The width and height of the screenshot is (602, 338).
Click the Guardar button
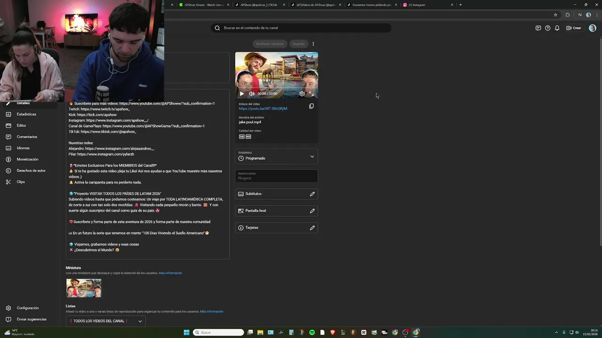tap(299, 44)
